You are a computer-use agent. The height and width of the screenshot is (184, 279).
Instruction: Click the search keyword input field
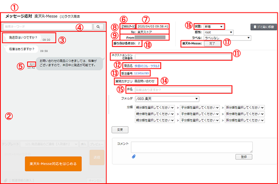(47, 27)
